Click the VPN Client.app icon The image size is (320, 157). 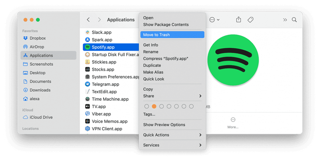pyautogui.click(x=88, y=129)
